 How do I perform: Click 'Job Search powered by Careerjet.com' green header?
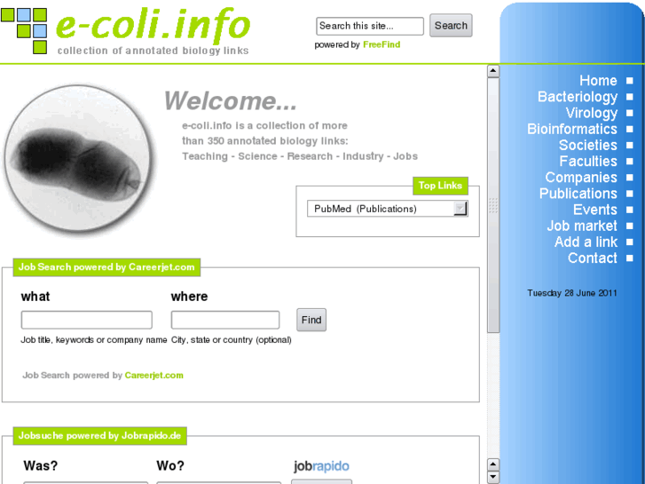[106, 267]
